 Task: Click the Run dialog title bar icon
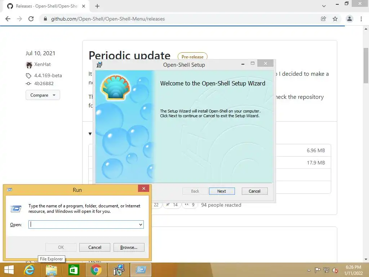click(x=10, y=190)
